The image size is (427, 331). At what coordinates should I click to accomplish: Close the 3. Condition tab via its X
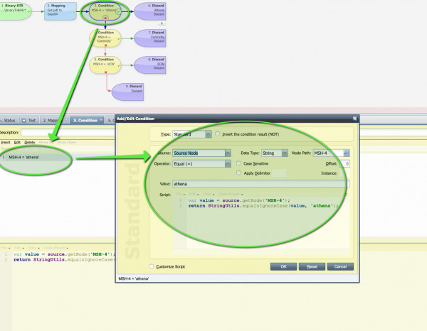click(x=101, y=120)
